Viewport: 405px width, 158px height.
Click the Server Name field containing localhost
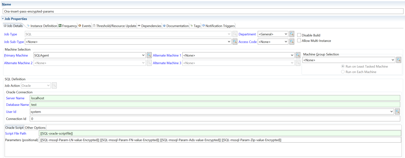[x=215, y=98]
